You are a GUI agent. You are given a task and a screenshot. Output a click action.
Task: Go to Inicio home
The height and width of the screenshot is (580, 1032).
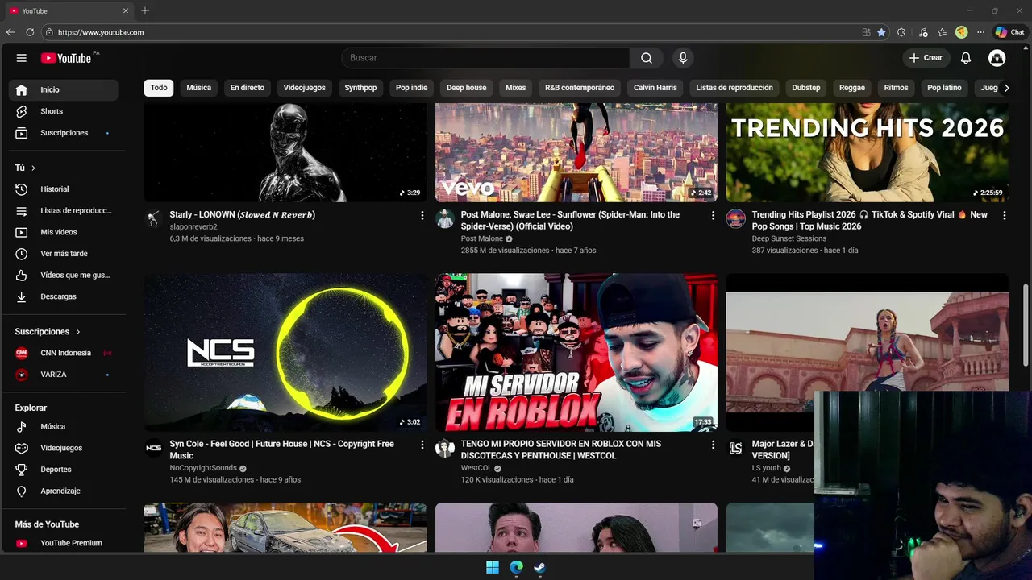coord(63,90)
